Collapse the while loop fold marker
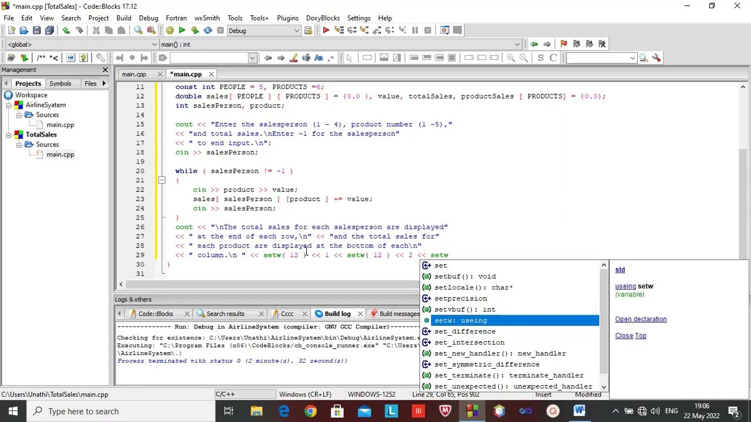 [161, 181]
